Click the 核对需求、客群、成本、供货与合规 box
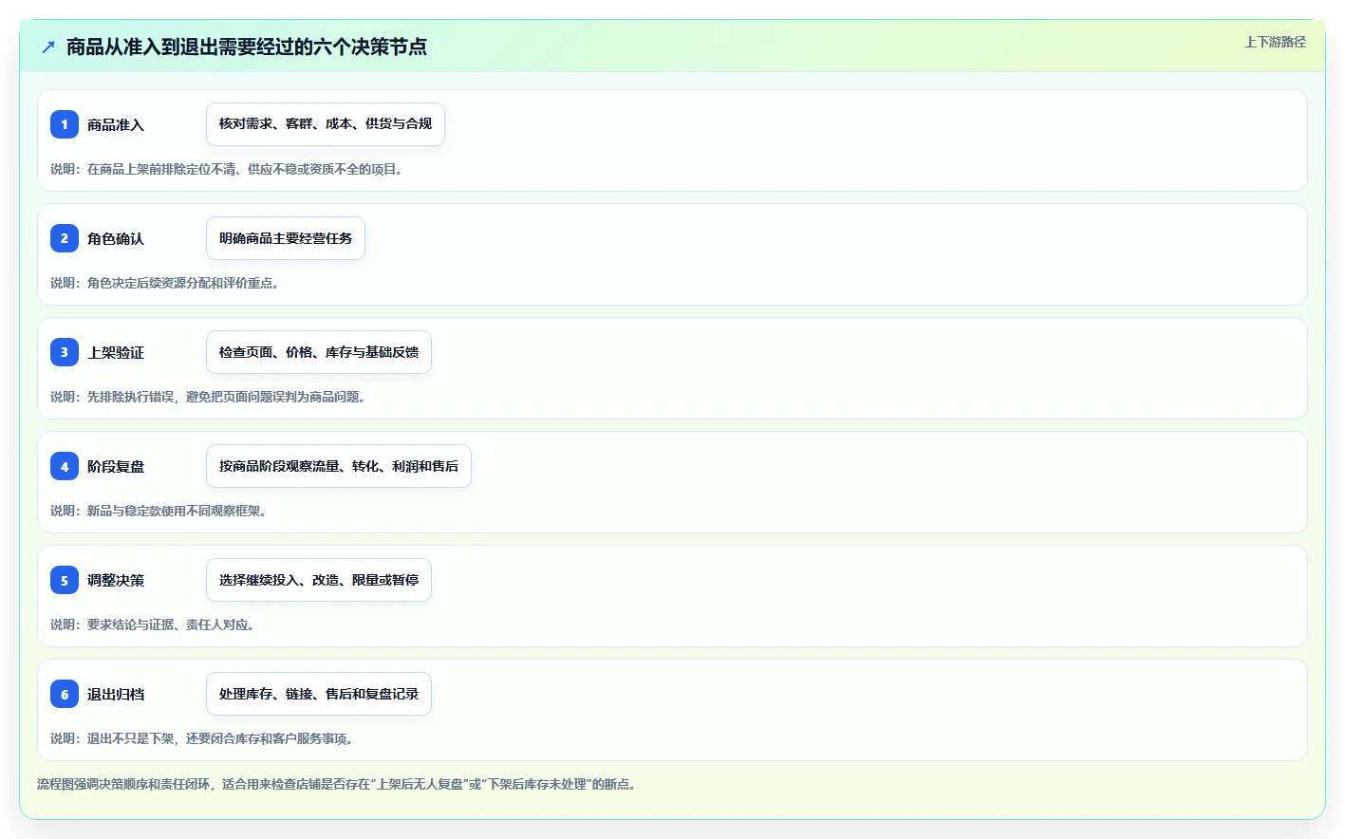 tap(326, 124)
